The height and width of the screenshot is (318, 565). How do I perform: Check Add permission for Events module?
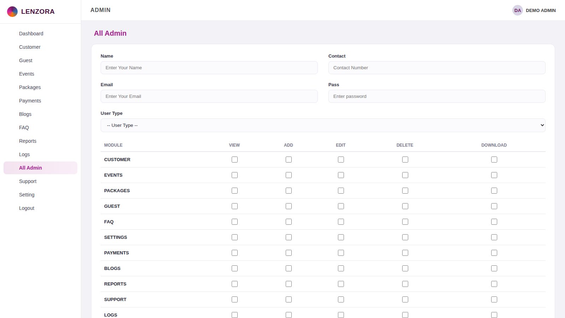[x=289, y=175]
